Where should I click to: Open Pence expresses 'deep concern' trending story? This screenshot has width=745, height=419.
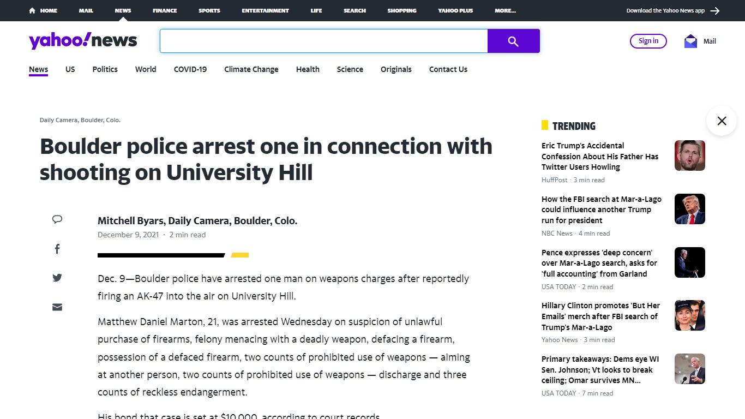599,263
